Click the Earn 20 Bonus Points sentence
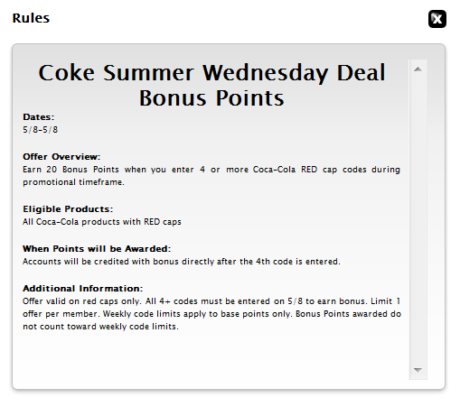Image resolution: width=460 pixels, height=416 pixels. tap(211, 170)
